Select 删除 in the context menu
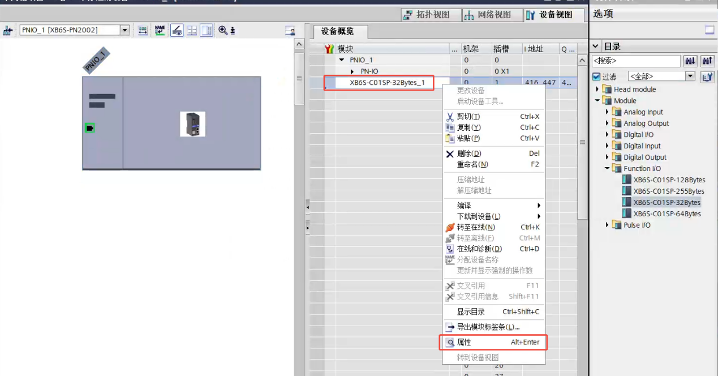The width and height of the screenshot is (718, 376). [468, 153]
